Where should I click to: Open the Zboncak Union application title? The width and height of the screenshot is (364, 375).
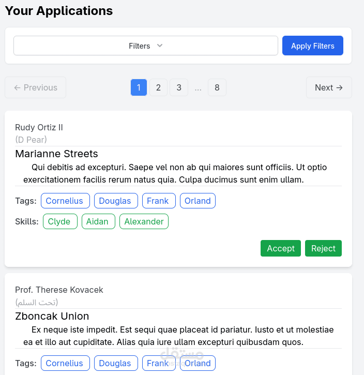(52, 316)
